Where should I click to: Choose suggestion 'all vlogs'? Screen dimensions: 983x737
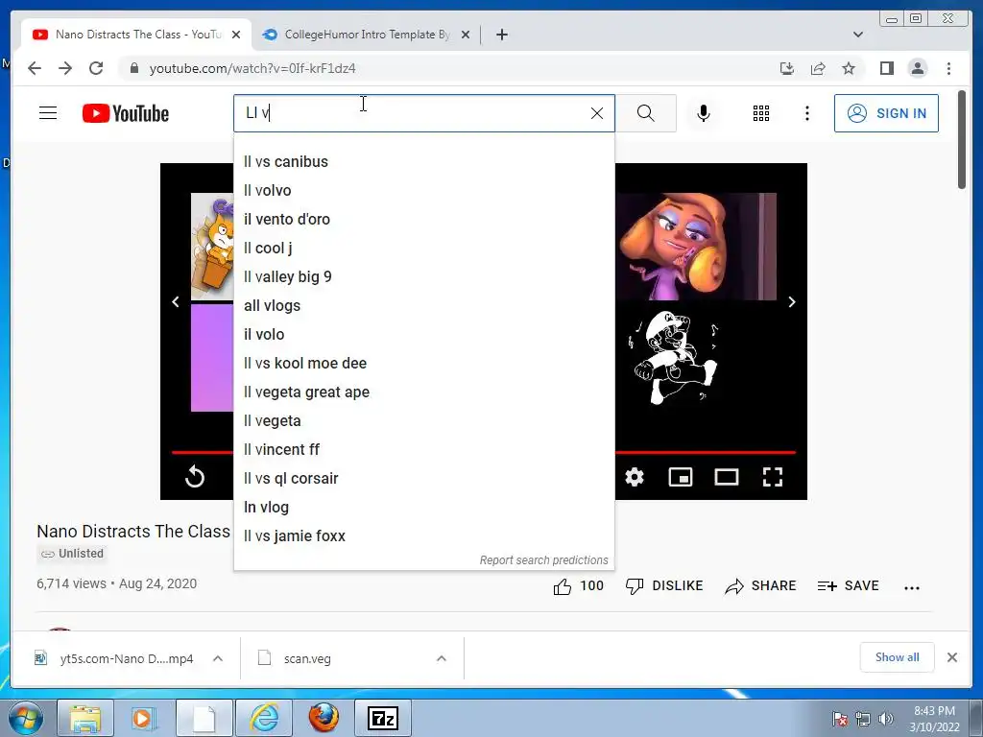pos(423,306)
